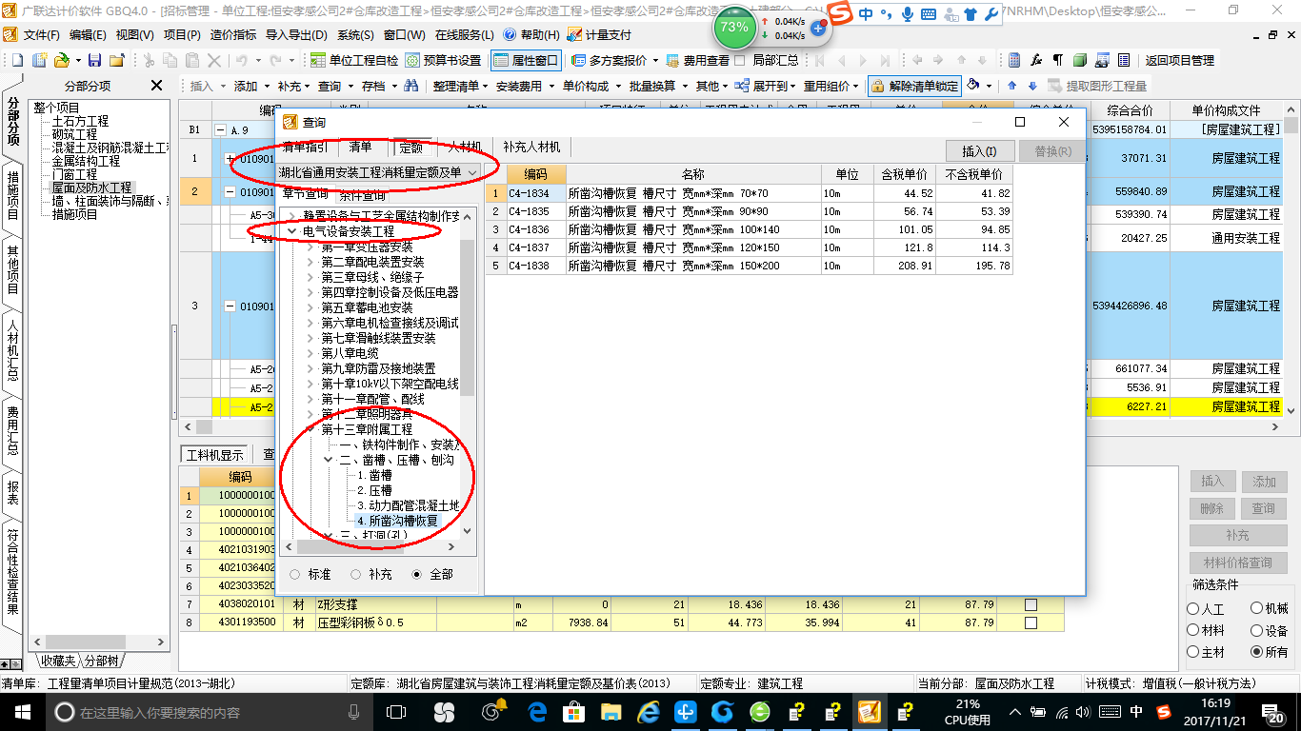
Task: Click 解除清单锁定 unlock button
Action: click(914, 86)
